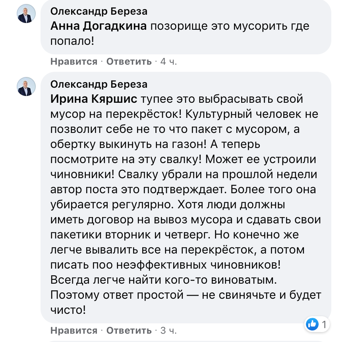Open the mentioned profile Анна Догадкина
Image resolution: width=352 pixels, height=342 pixels.
click(99, 26)
